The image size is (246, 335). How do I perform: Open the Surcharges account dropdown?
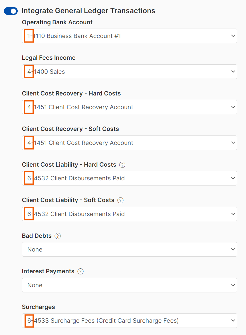point(130,320)
